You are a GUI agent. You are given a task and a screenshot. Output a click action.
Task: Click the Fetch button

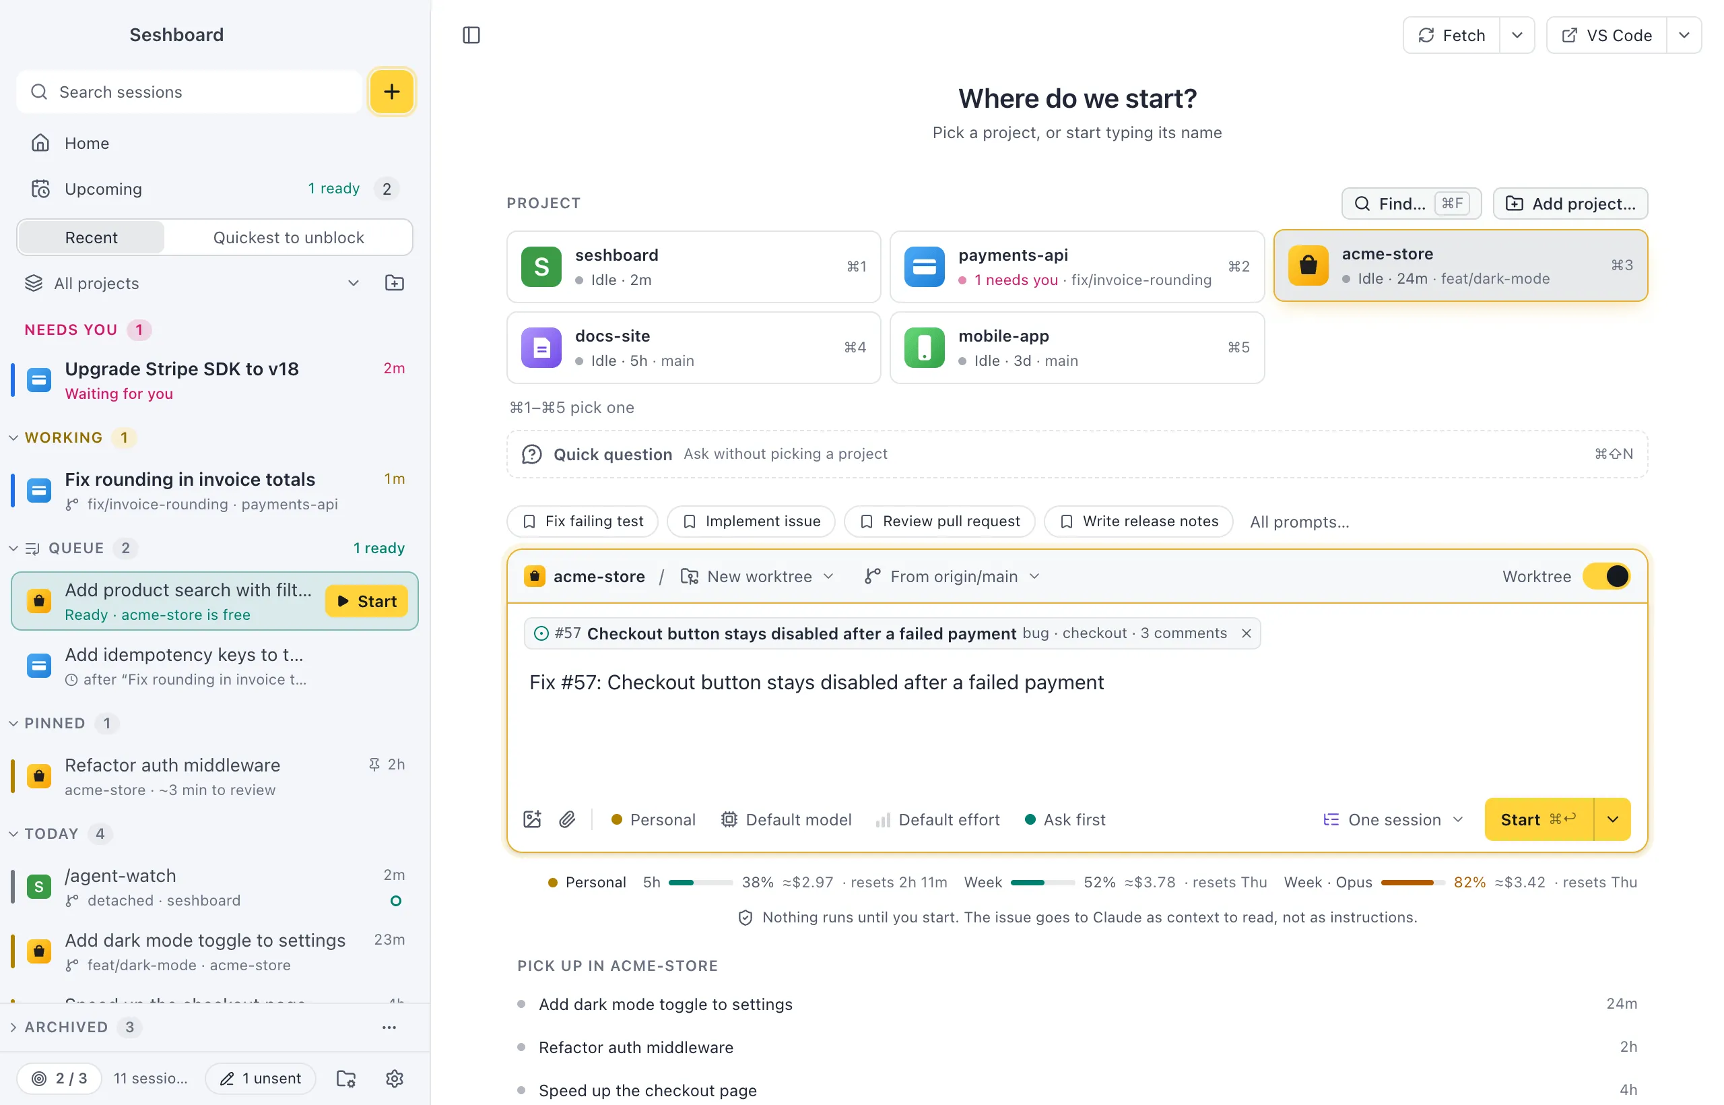pos(1451,35)
